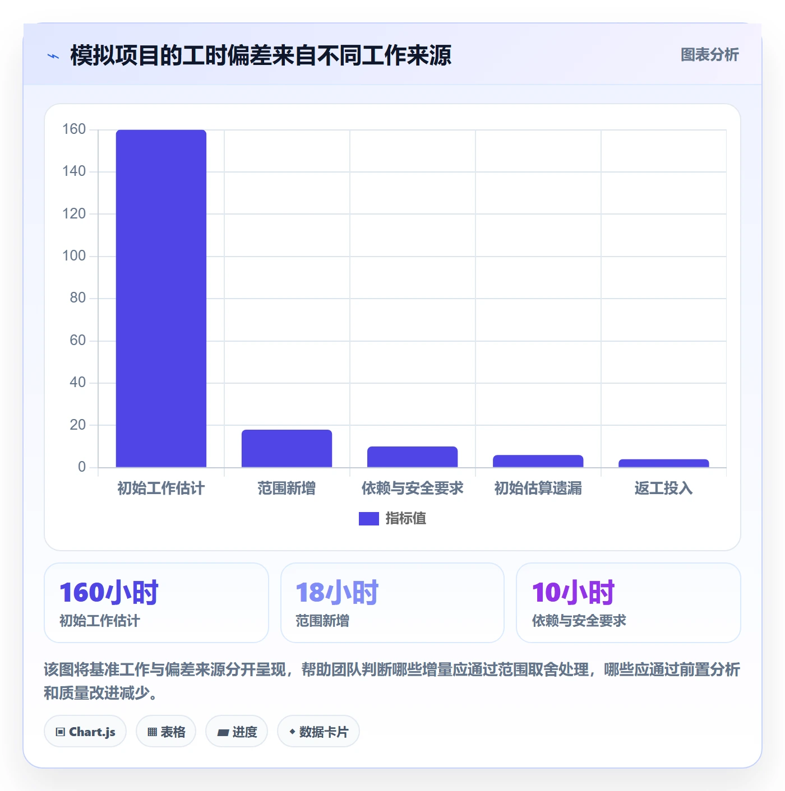Click the 10小时 data card value
The width and height of the screenshot is (785, 791).
[573, 593]
